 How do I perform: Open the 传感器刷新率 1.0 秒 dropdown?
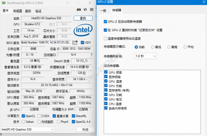(146, 56)
